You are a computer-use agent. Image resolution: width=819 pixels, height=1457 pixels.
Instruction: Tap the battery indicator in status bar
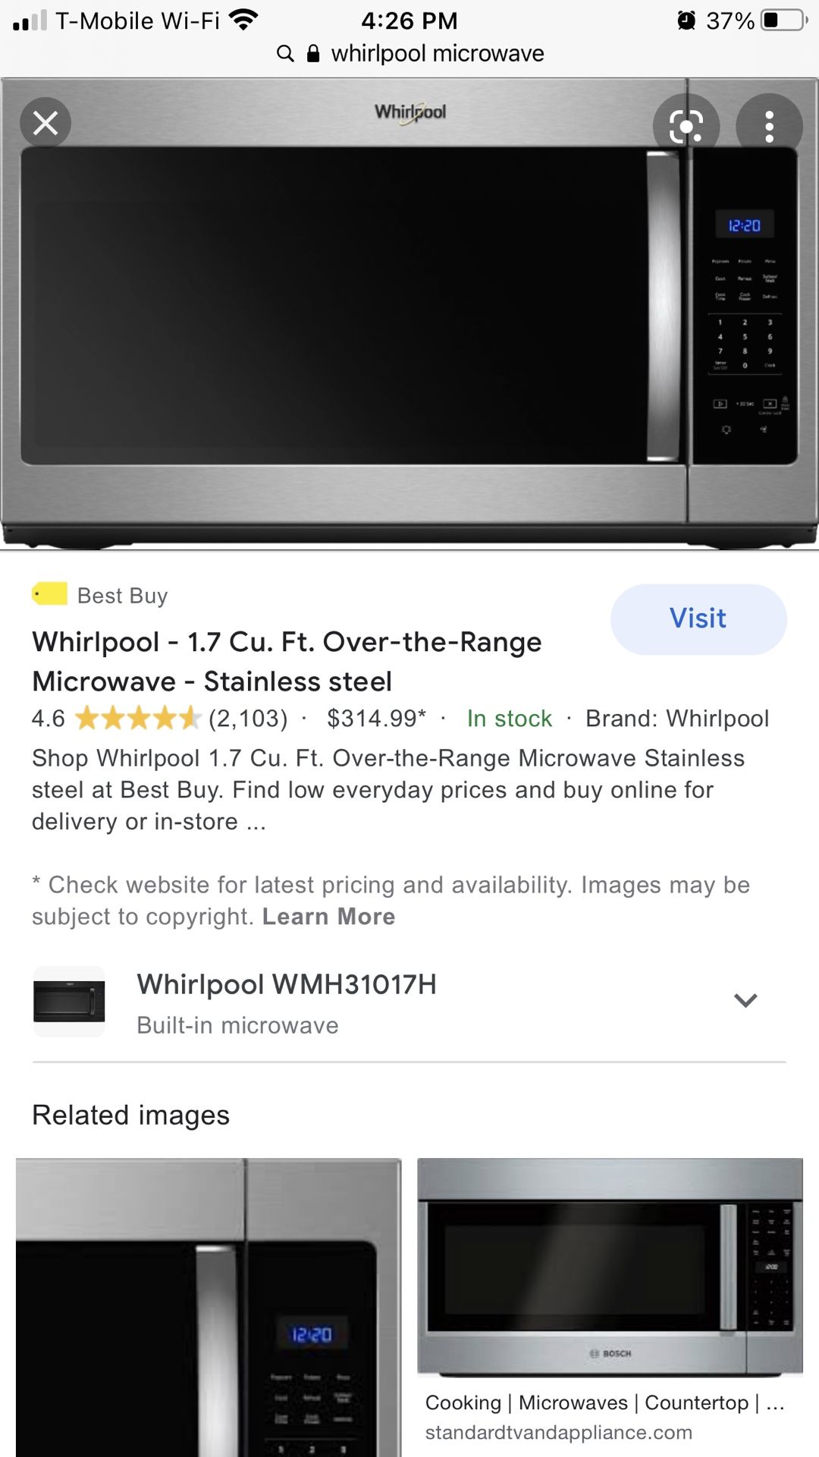(x=784, y=20)
